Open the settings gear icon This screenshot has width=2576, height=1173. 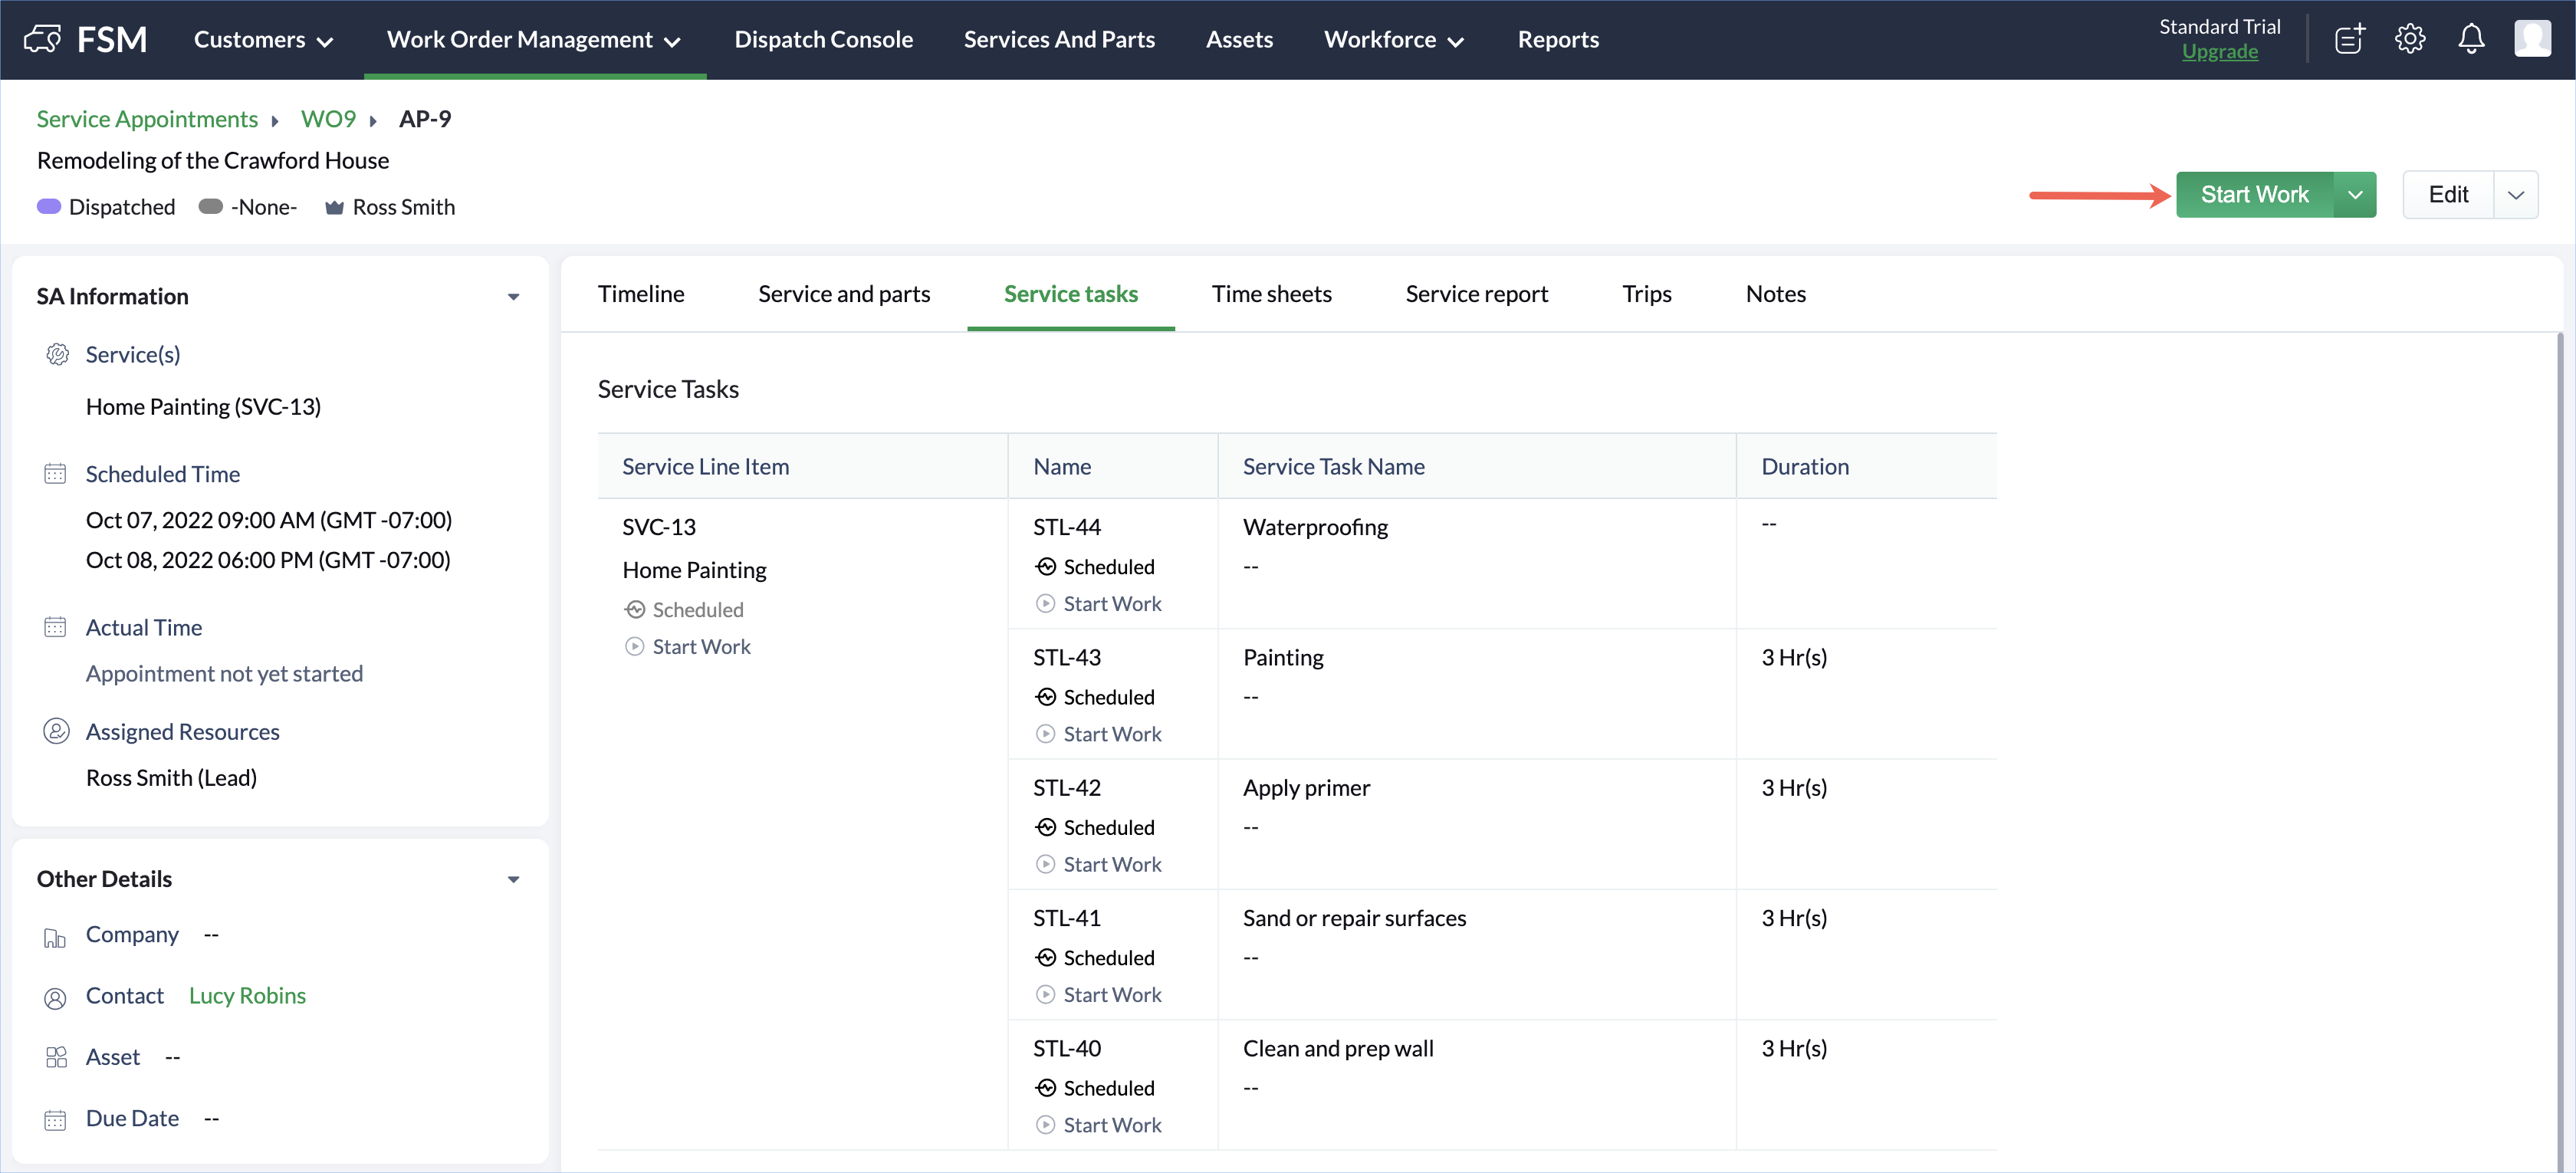(2410, 39)
